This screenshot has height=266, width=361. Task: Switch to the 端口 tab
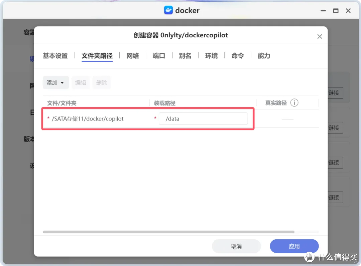(159, 56)
